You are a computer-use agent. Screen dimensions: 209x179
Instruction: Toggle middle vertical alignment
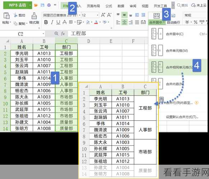pos(124,15)
